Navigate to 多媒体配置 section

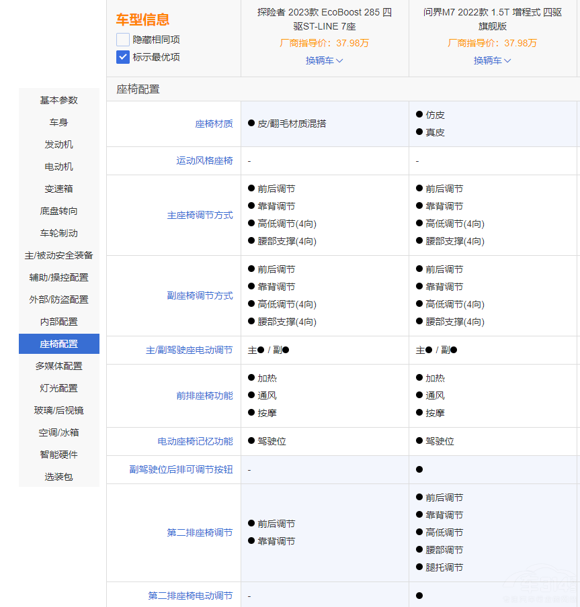click(x=59, y=366)
